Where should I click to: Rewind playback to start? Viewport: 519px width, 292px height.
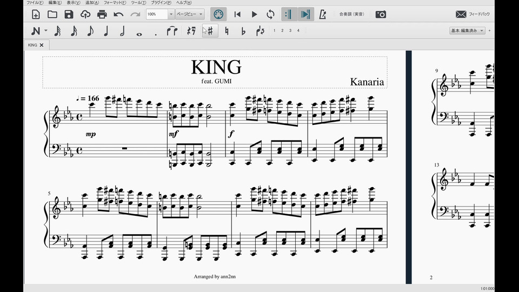pyautogui.click(x=237, y=14)
